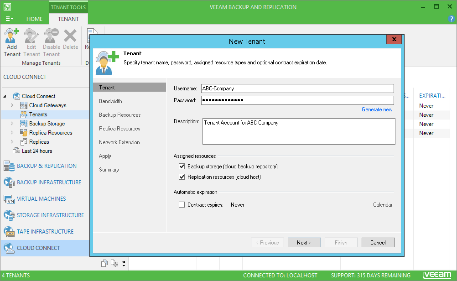The width and height of the screenshot is (457, 281).
Task: Click the Expiration column header
Action: tap(432, 96)
